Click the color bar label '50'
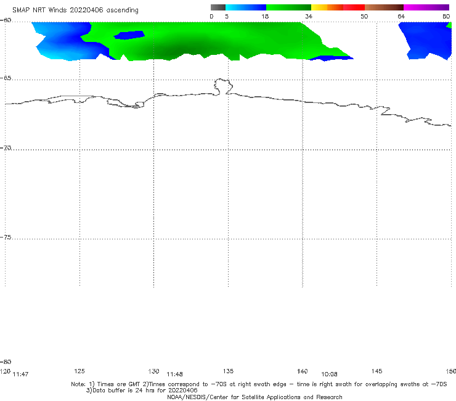Viewport: 456px width, 401px height. [x=364, y=16]
